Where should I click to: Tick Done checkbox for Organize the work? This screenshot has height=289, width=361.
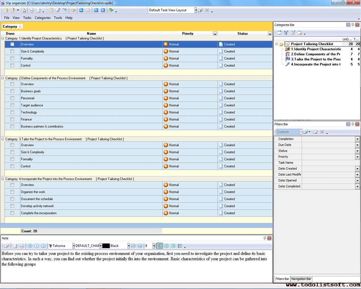pyautogui.click(x=12, y=192)
